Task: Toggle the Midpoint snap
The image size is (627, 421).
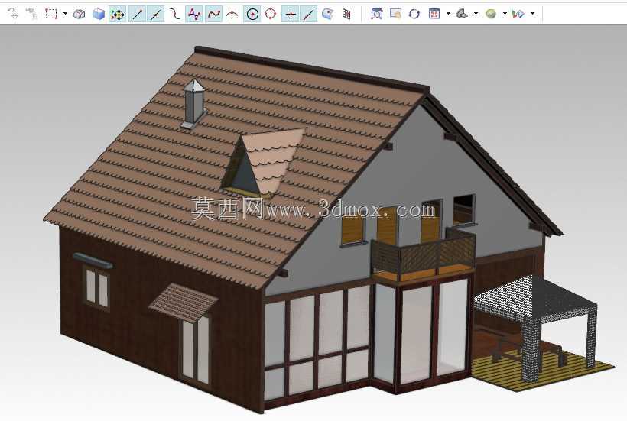Action: coord(156,15)
